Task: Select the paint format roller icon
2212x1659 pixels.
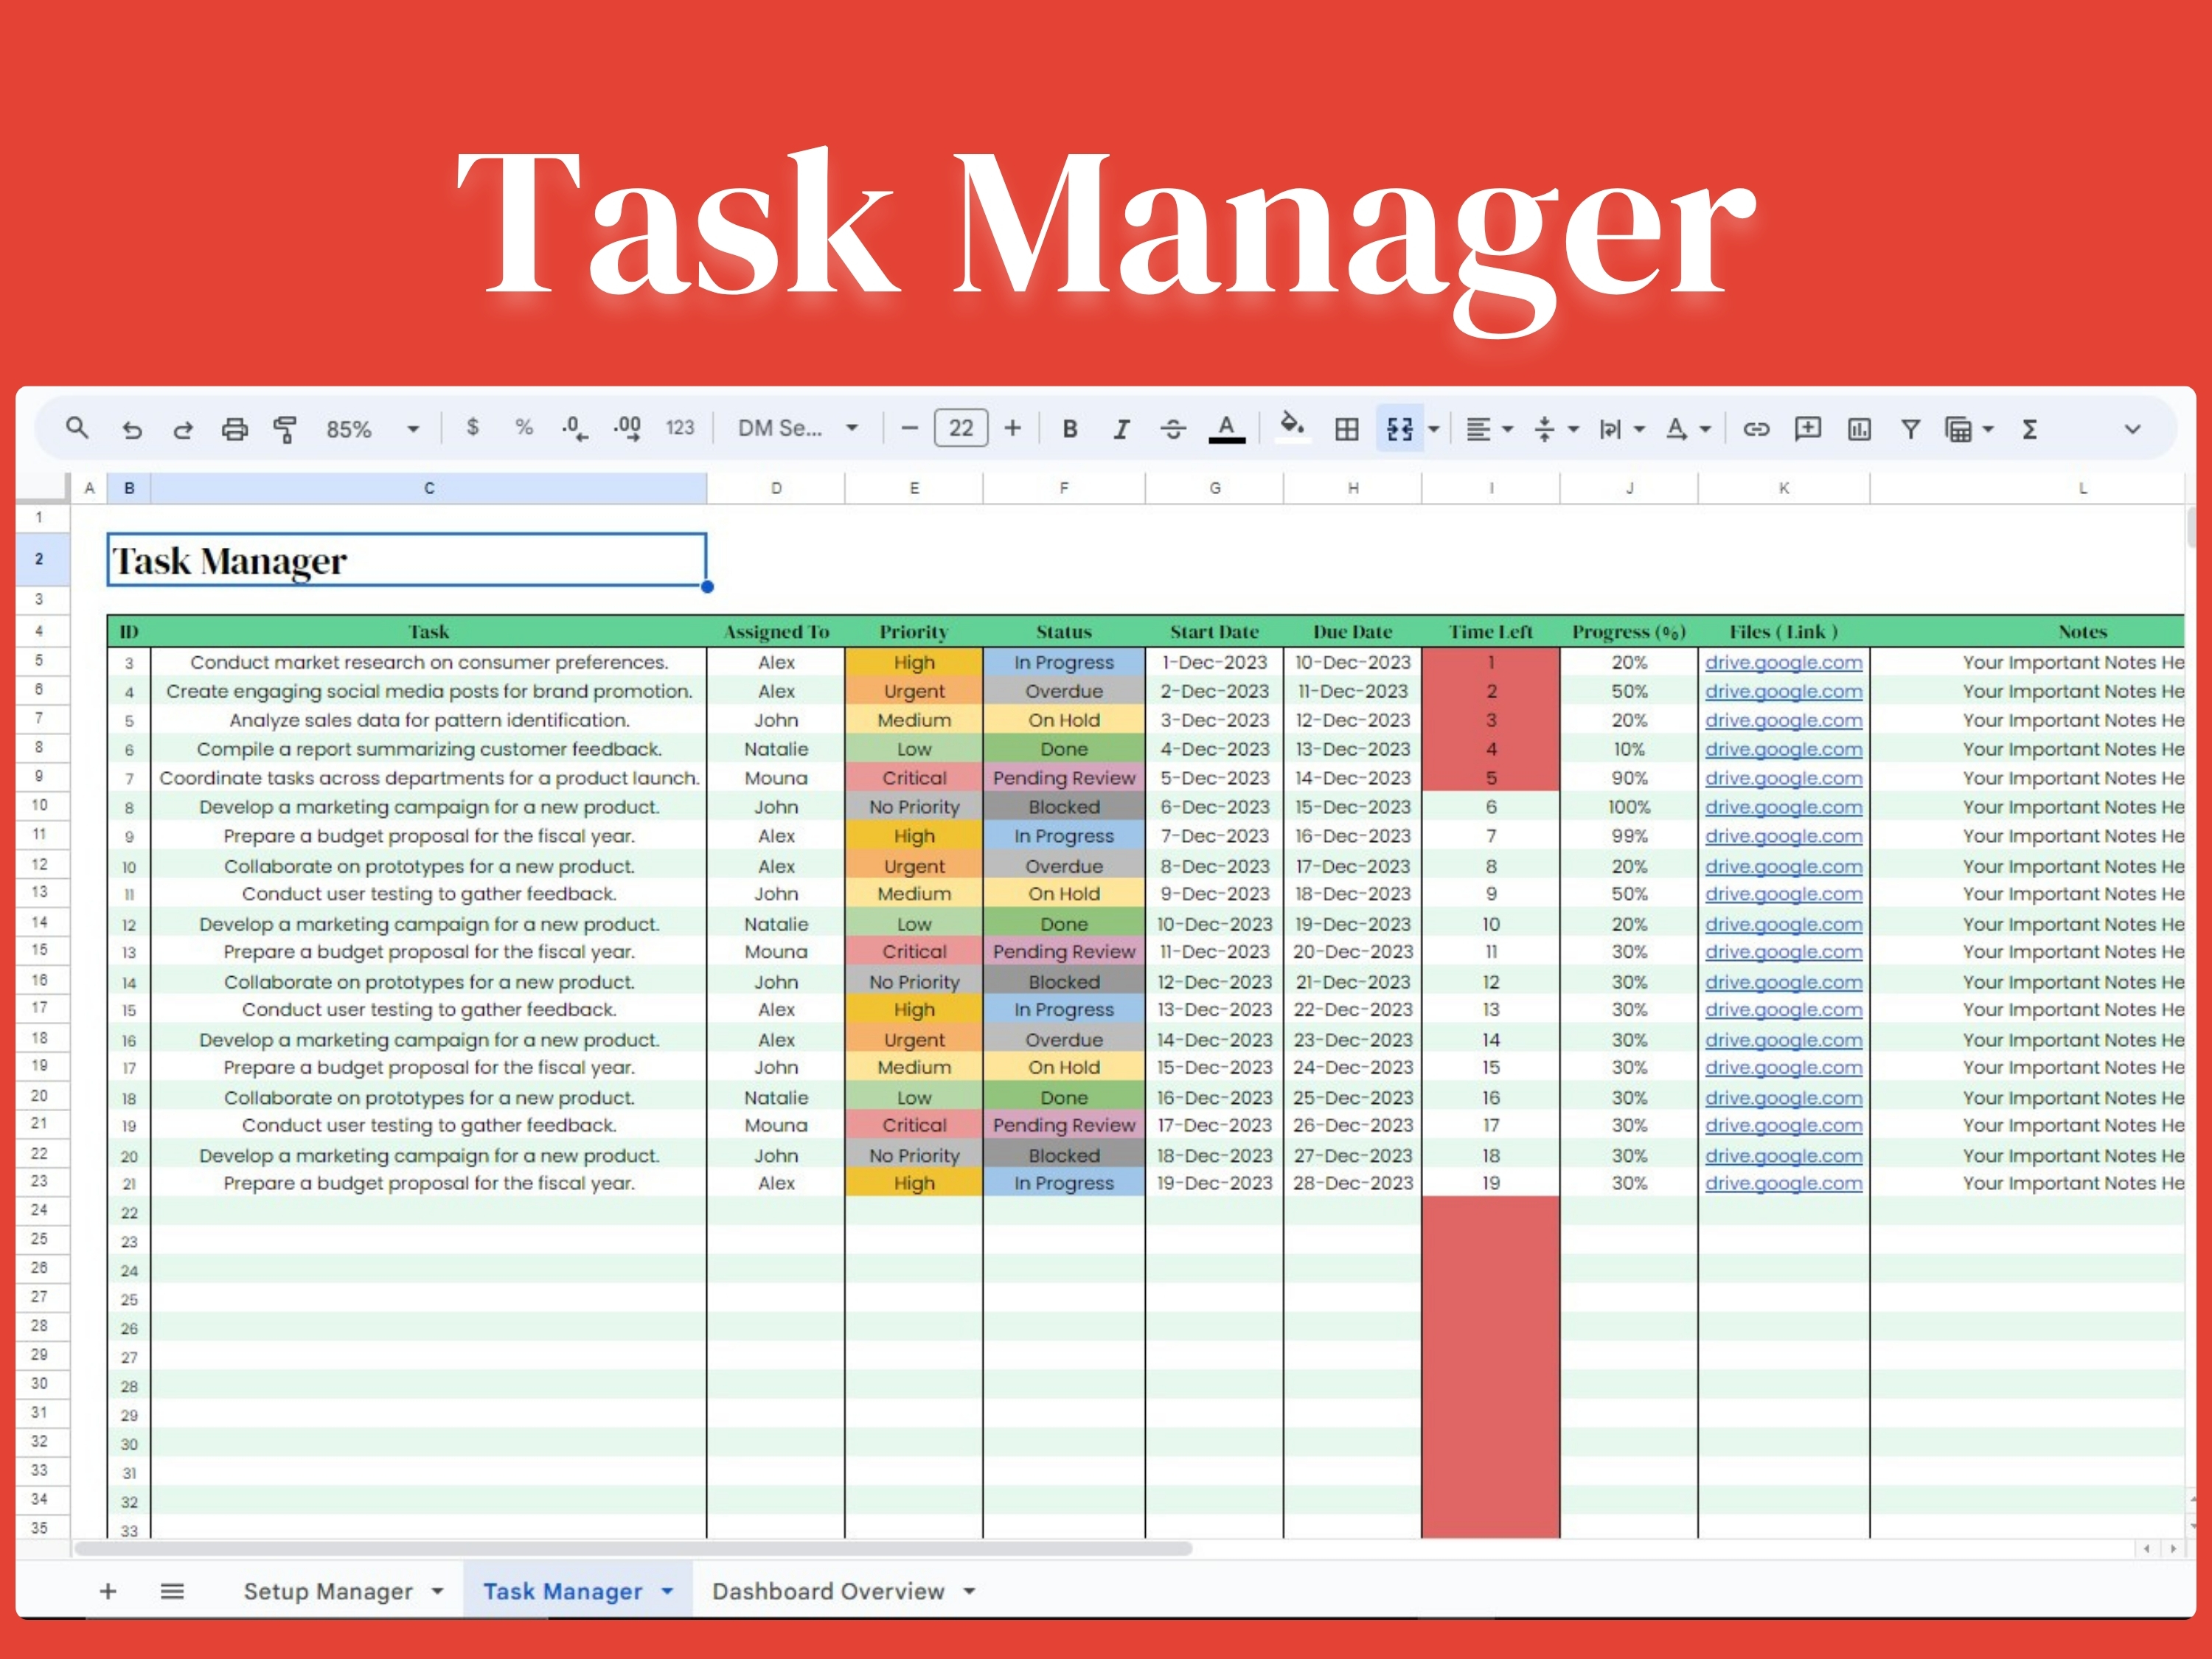Action: pos(285,429)
